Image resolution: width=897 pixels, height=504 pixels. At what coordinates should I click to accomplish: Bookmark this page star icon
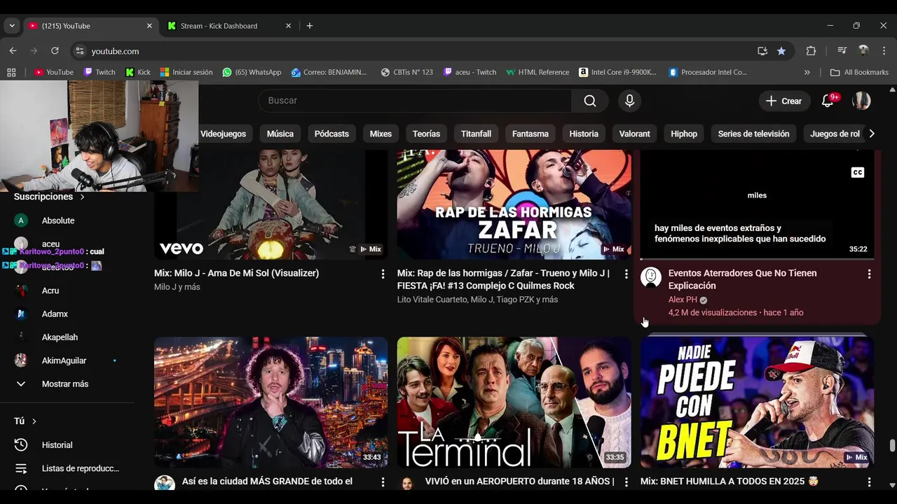(781, 51)
